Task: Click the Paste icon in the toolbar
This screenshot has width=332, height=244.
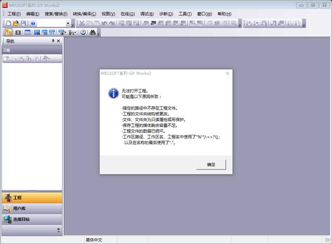Action: coord(97,23)
